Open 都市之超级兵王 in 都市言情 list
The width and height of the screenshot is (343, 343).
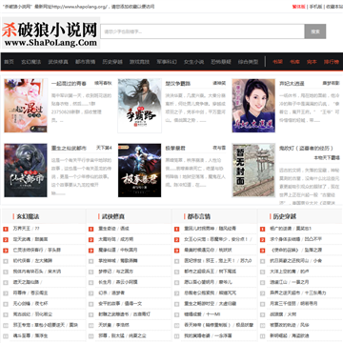click(199, 272)
